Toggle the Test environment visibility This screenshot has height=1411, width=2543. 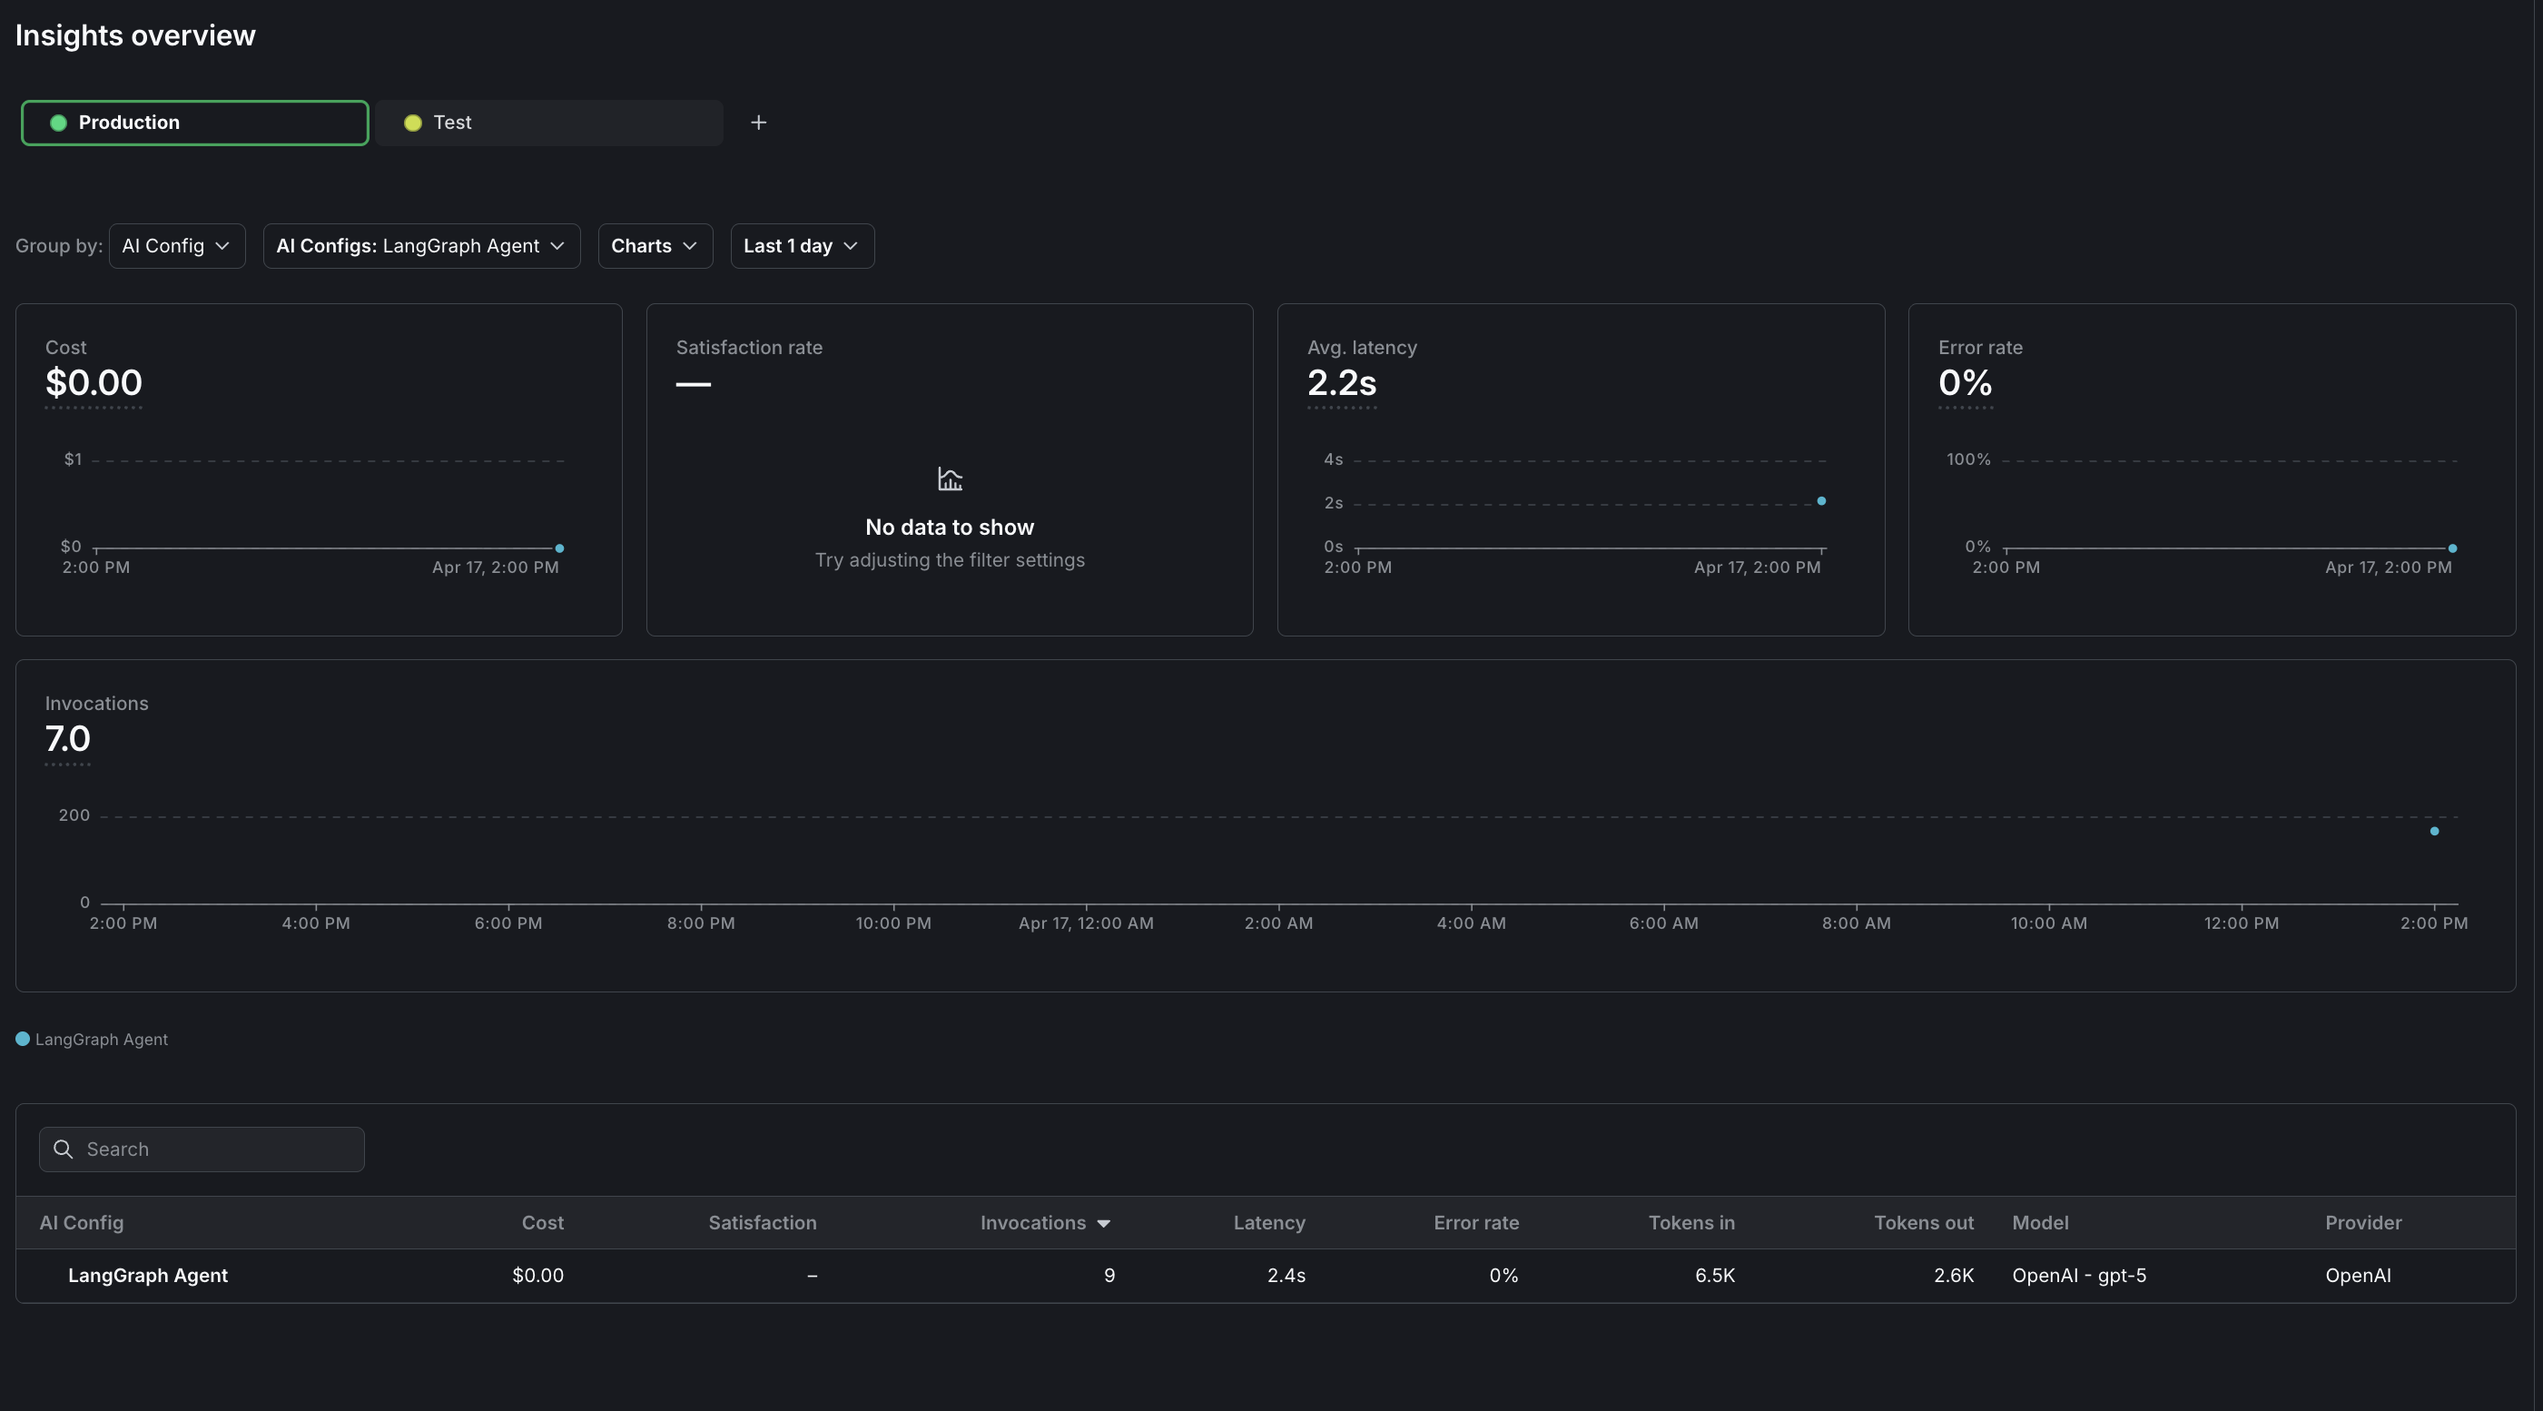pos(550,123)
